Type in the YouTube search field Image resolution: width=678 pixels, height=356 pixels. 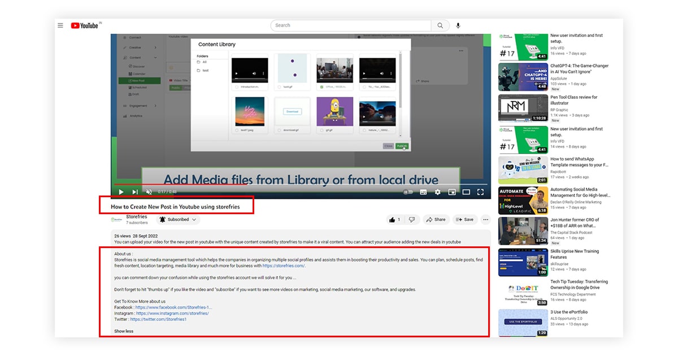(350, 25)
